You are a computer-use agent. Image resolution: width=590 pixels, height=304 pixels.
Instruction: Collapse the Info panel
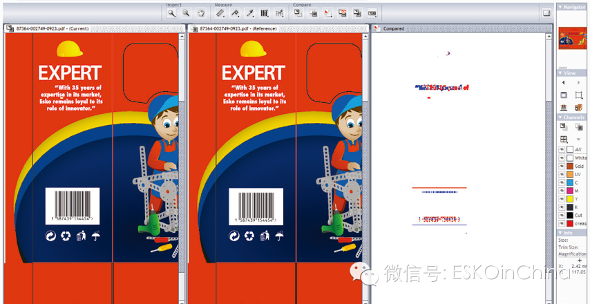coord(560,233)
